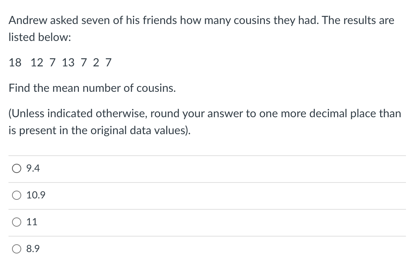Select the 11 answer radio button
This screenshot has width=418, height=269.
16,222
